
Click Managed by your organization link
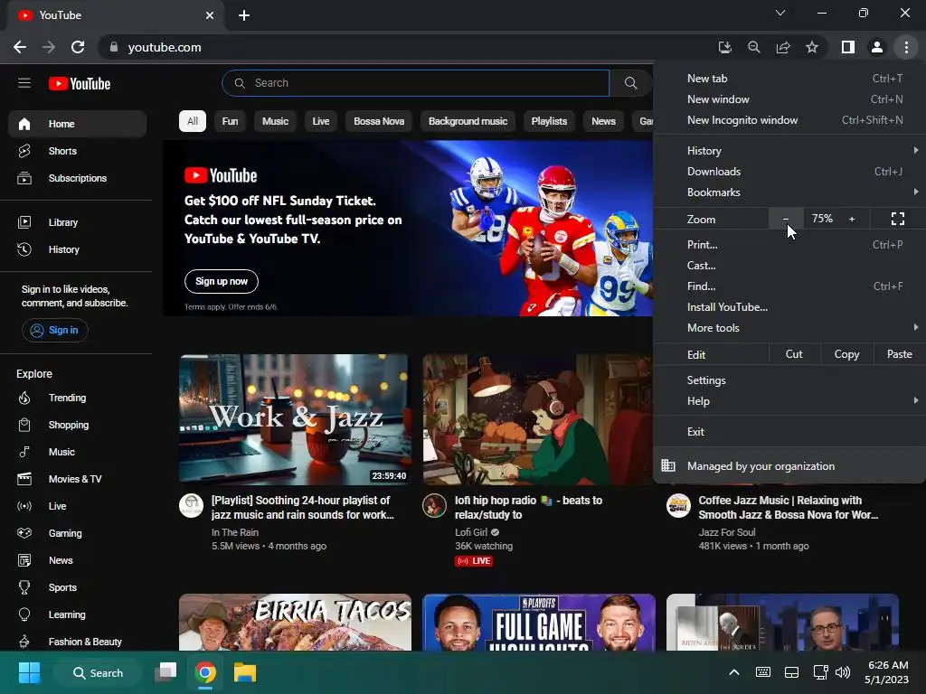pos(789,466)
